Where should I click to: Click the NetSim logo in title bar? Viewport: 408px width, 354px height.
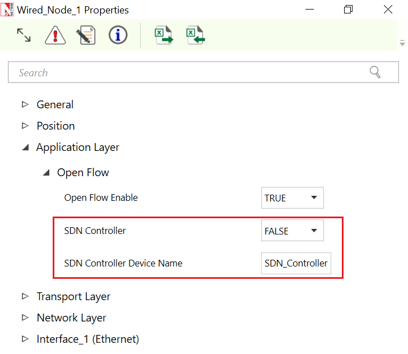8,10
